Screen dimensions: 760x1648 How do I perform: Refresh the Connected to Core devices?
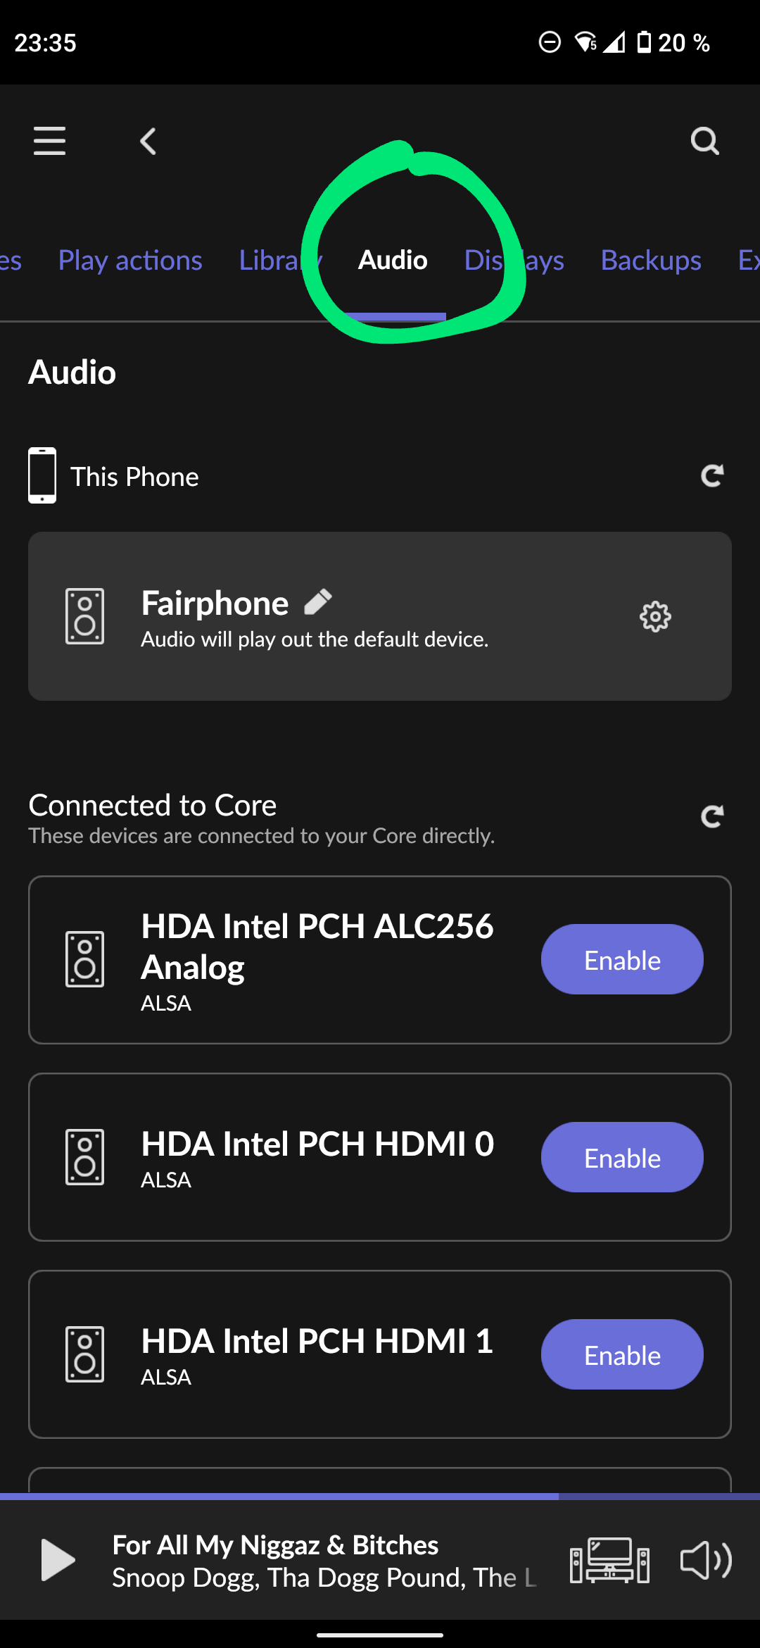(x=712, y=816)
